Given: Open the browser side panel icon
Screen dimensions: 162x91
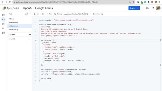Looking at the screenshot, I should [x=152, y=2].
